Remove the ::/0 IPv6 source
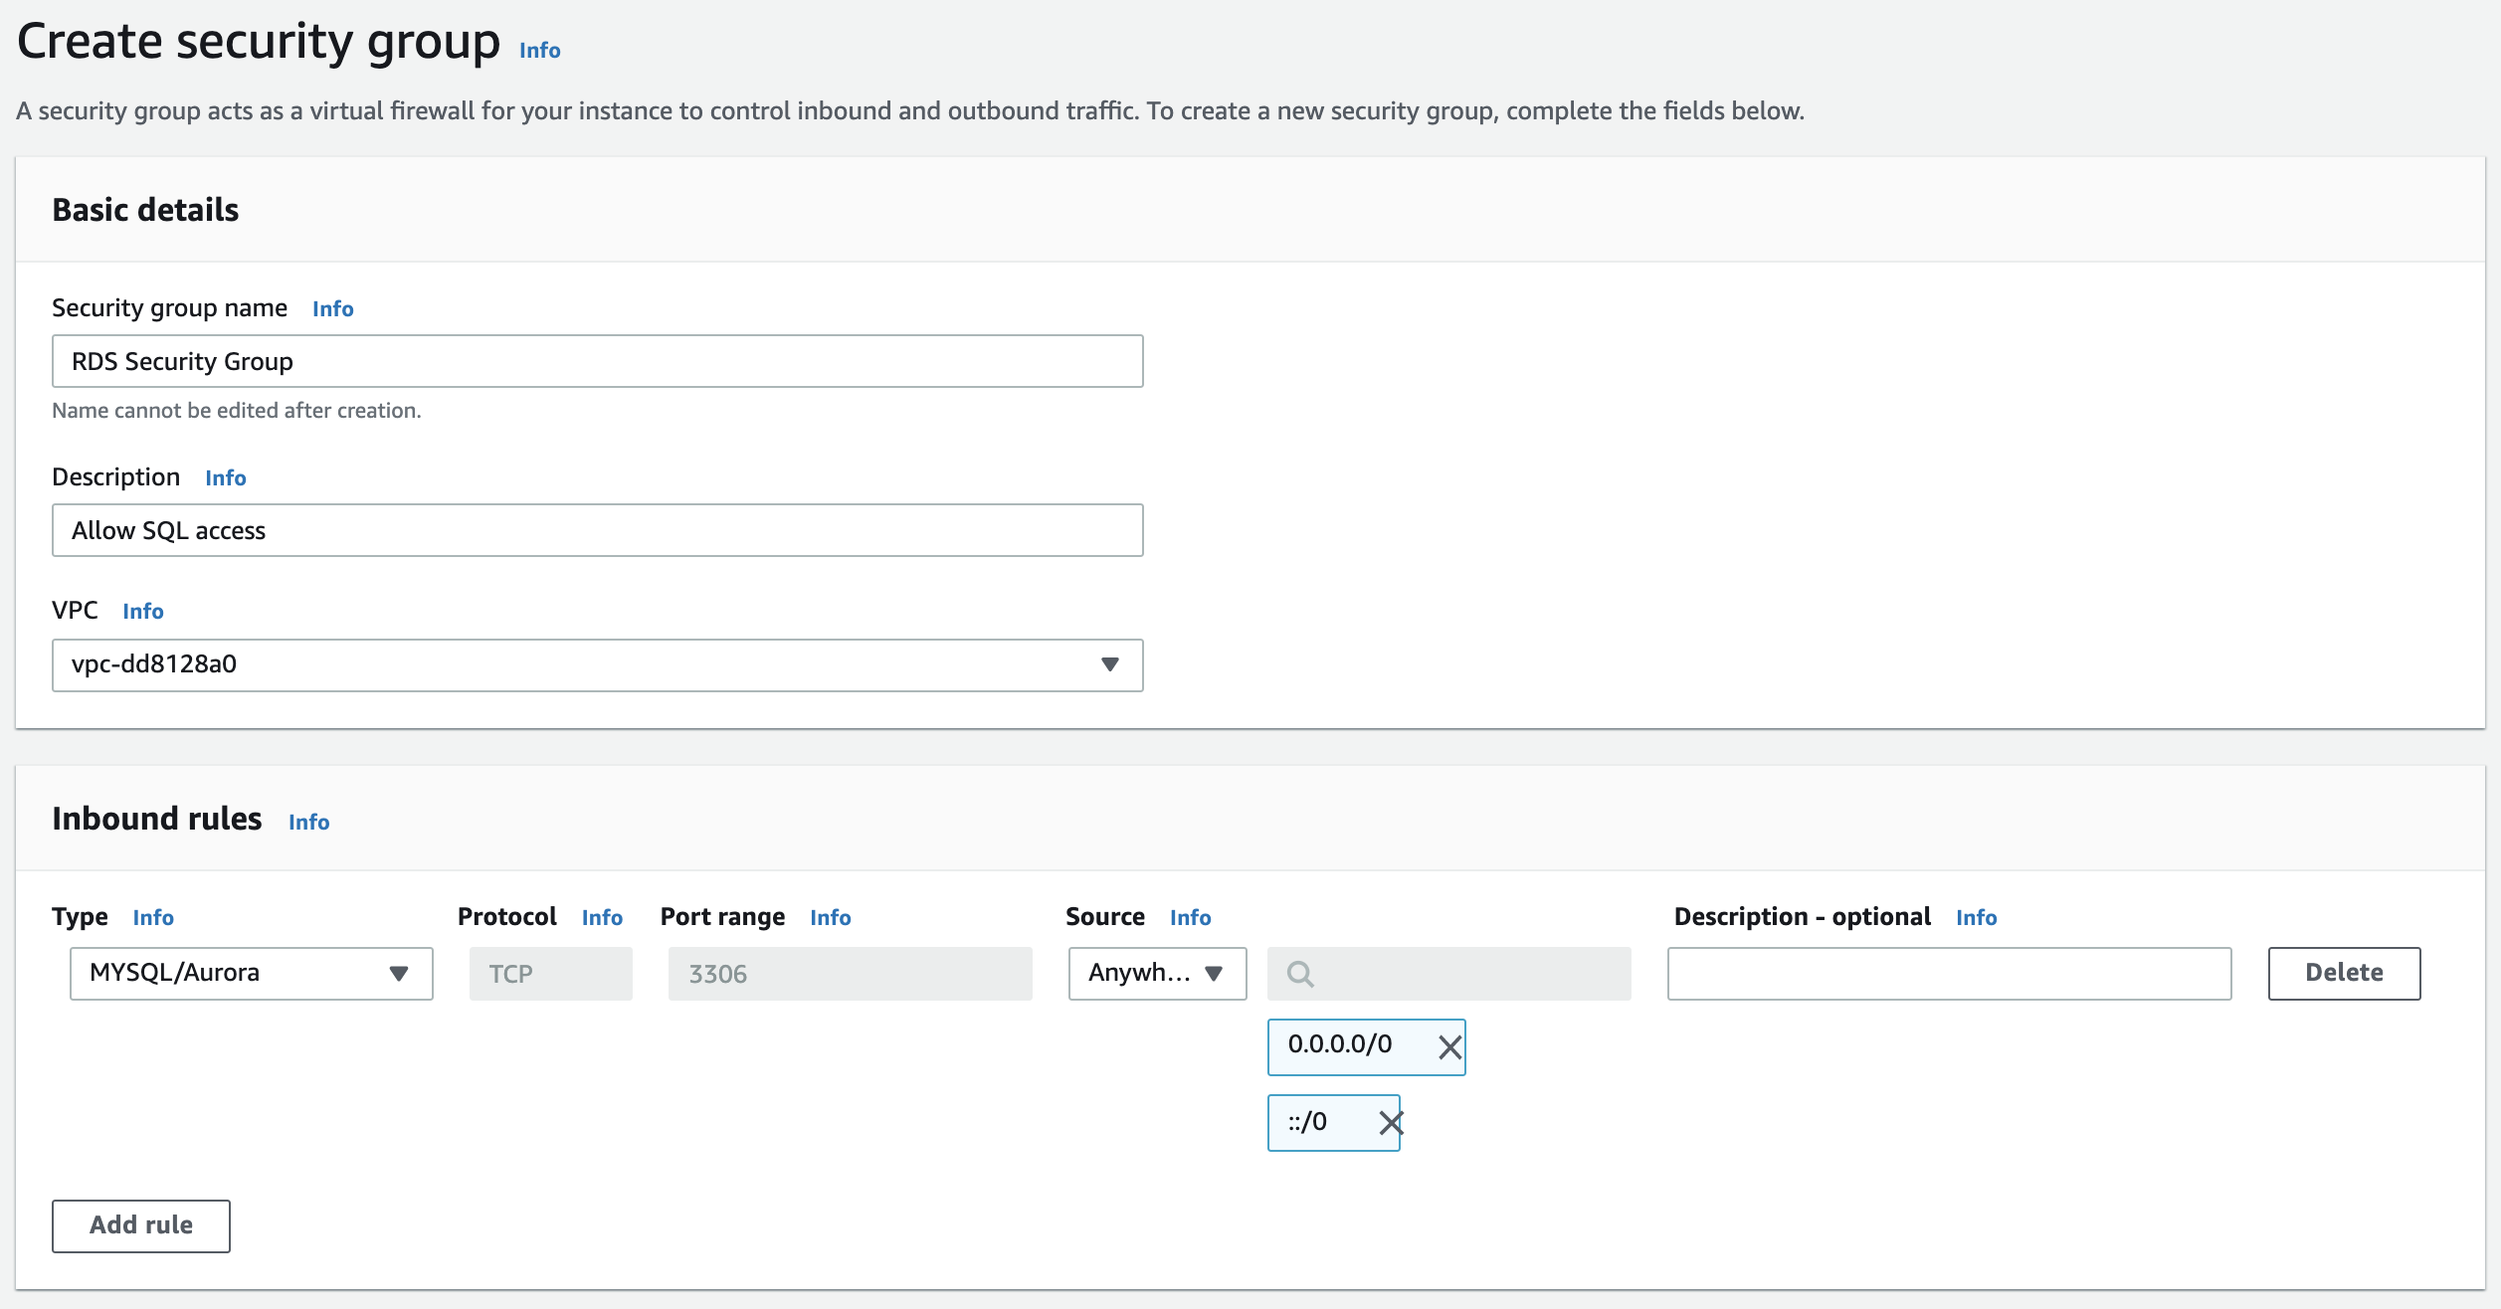 click(1390, 1123)
